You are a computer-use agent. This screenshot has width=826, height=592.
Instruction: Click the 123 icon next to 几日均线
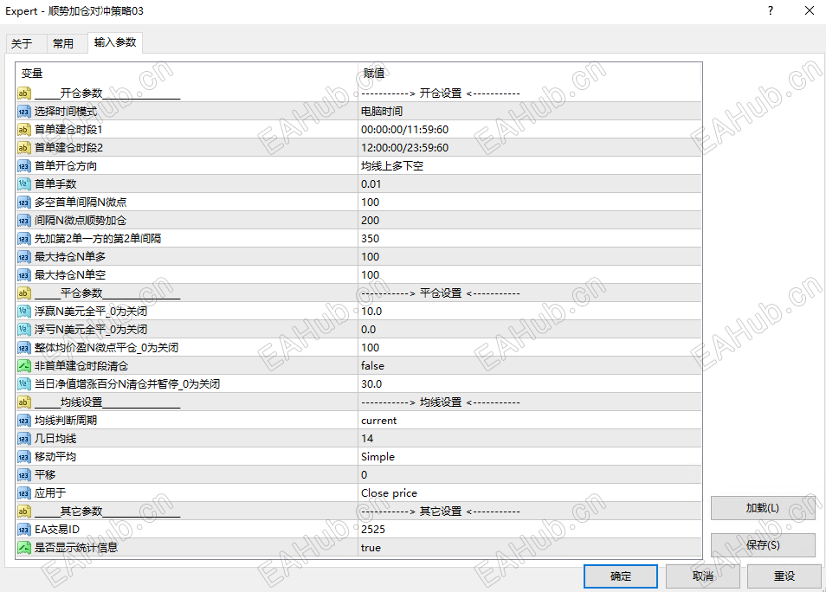(23, 438)
